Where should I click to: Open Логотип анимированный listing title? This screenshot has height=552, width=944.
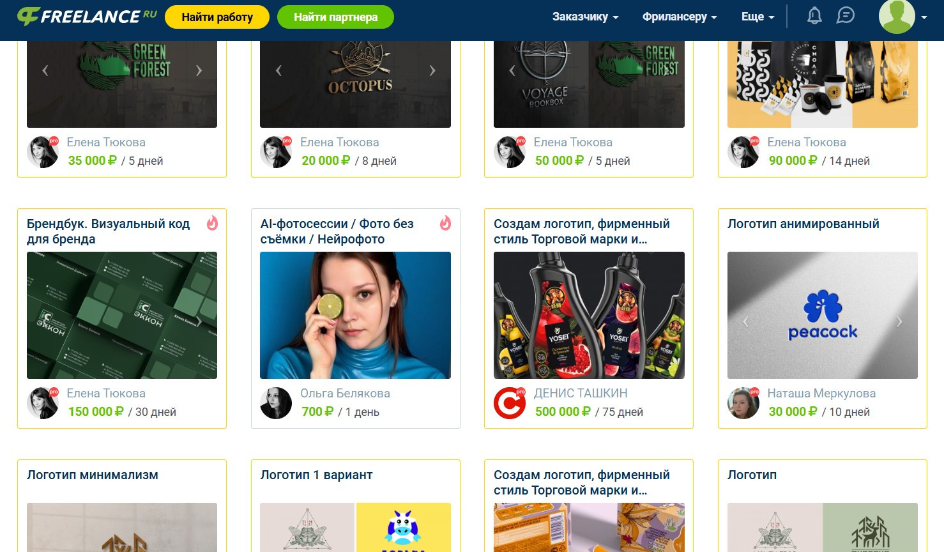coord(803,224)
